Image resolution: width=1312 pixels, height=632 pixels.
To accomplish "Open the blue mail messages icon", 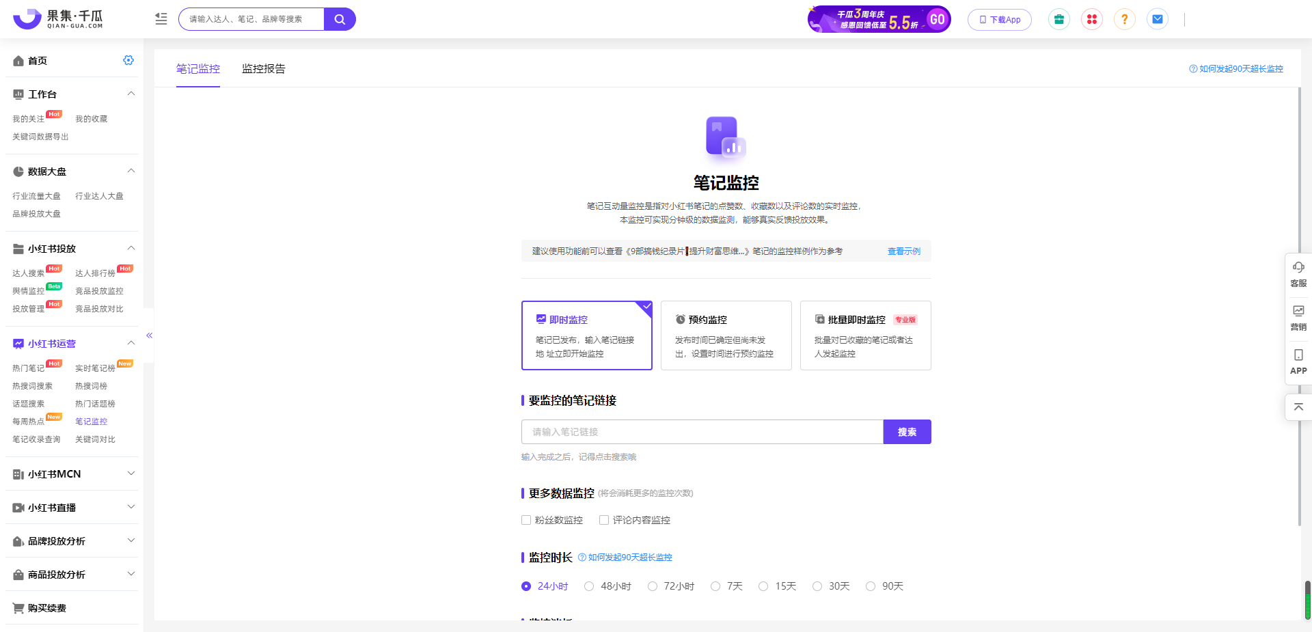I will [1157, 19].
